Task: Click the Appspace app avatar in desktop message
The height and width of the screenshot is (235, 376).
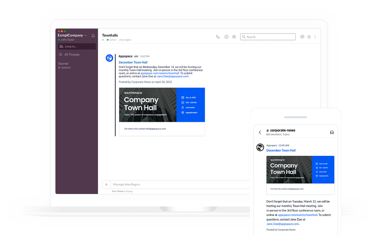Action: tap(109, 58)
